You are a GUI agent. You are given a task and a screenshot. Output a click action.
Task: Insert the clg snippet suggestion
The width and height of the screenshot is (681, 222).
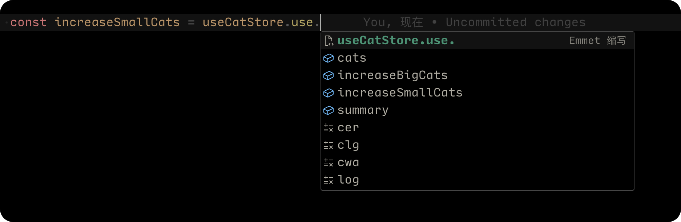[x=348, y=145]
